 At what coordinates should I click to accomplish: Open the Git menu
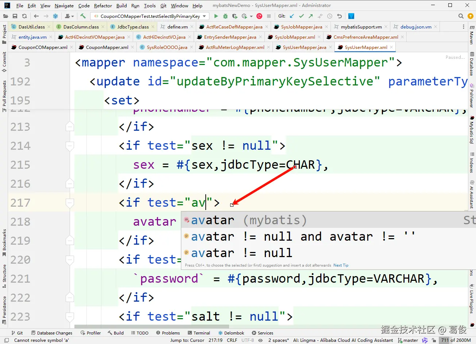163,5
